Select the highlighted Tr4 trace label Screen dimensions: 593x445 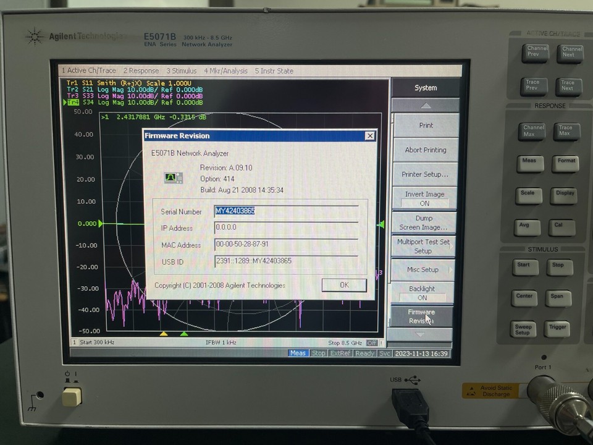pos(74,103)
